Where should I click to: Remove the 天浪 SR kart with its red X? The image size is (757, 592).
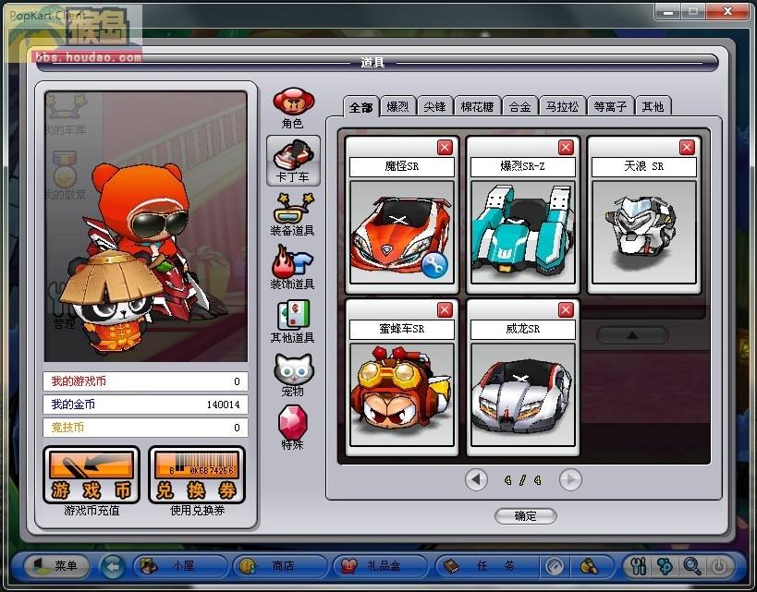point(687,147)
